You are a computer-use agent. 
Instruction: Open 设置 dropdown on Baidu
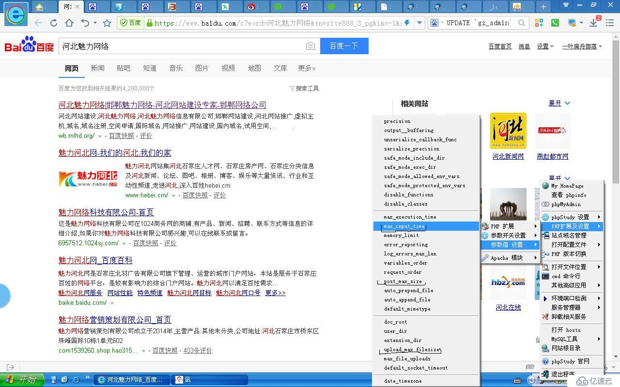click(x=545, y=46)
